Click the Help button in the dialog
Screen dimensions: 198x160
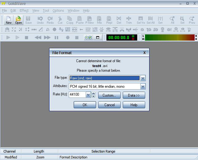tap(134, 105)
